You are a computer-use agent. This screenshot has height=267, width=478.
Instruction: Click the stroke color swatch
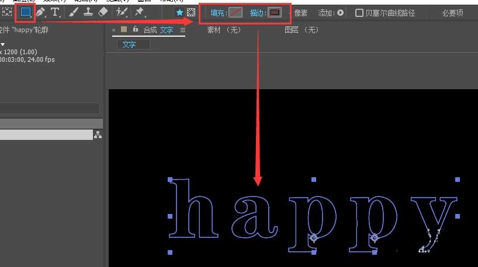pyautogui.click(x=275, y=13)
